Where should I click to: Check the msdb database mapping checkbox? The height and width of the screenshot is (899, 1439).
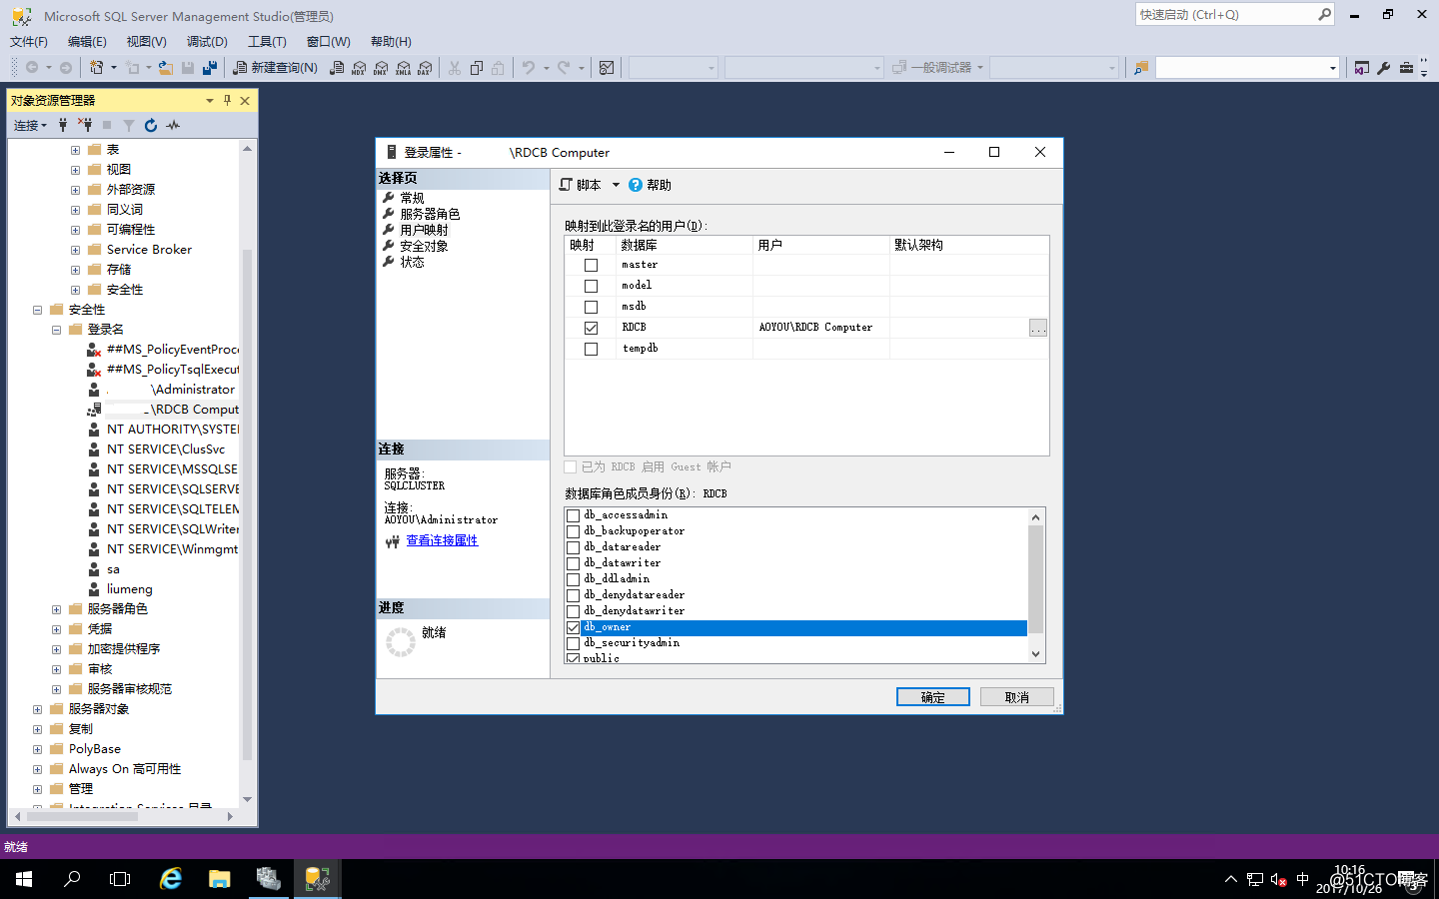pyautogui.click(x=592, y=307)
